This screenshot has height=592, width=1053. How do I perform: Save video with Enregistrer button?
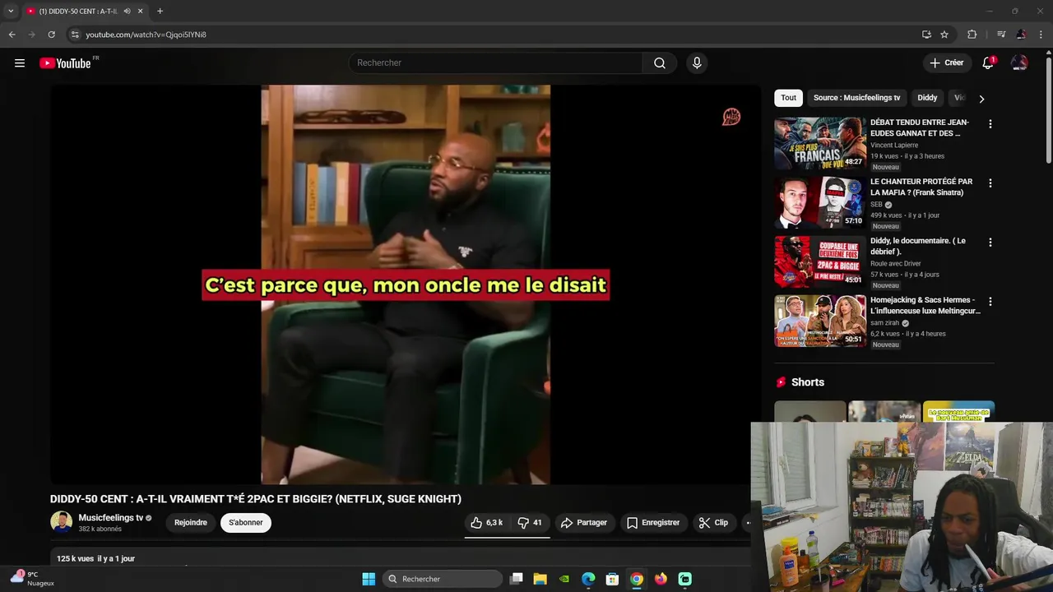pos(653,523)
